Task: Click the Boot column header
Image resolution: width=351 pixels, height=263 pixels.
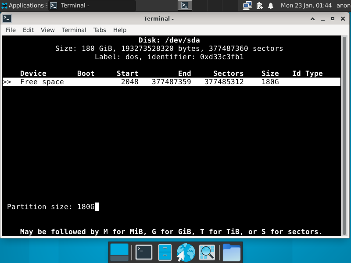Action: point(86,73)
